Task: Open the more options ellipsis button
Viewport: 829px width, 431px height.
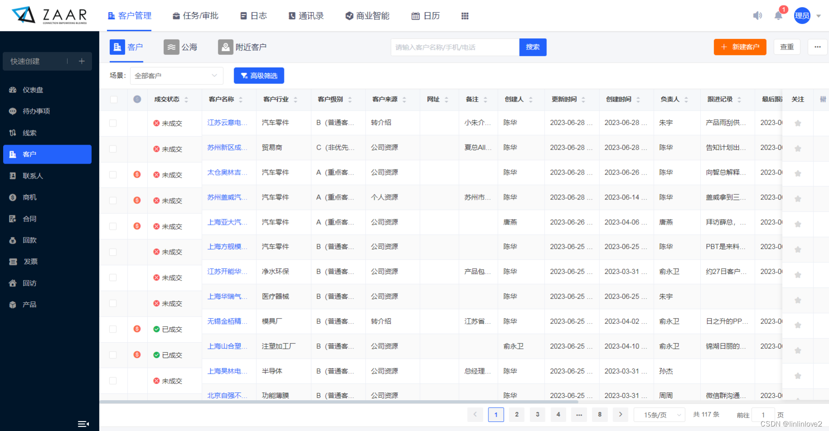Action: pos(818,47)
